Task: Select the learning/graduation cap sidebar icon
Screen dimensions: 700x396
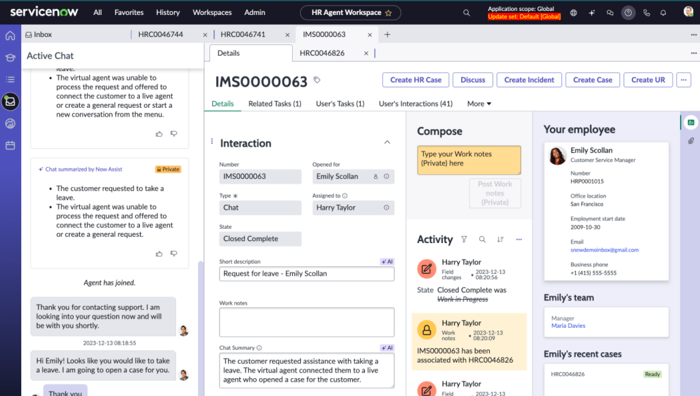Action: 10,57
